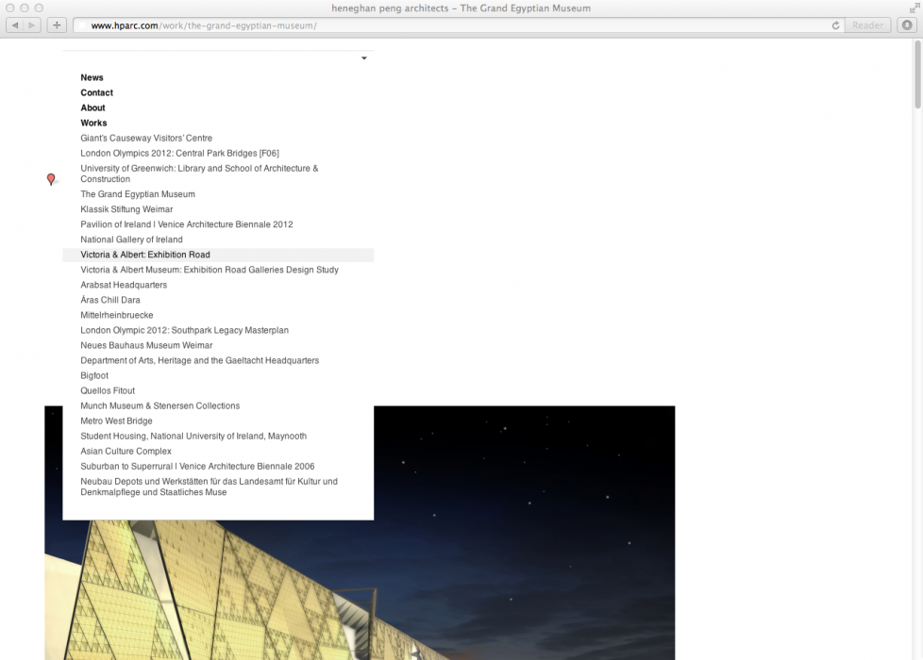Image resolution: width=923 pixels, height=660 pixels.
Task: Open Asian Culture Complex project
Action: [x=126, y=452]
